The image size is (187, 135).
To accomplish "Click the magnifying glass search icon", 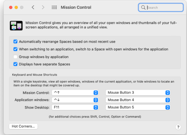I will (143, 7).
